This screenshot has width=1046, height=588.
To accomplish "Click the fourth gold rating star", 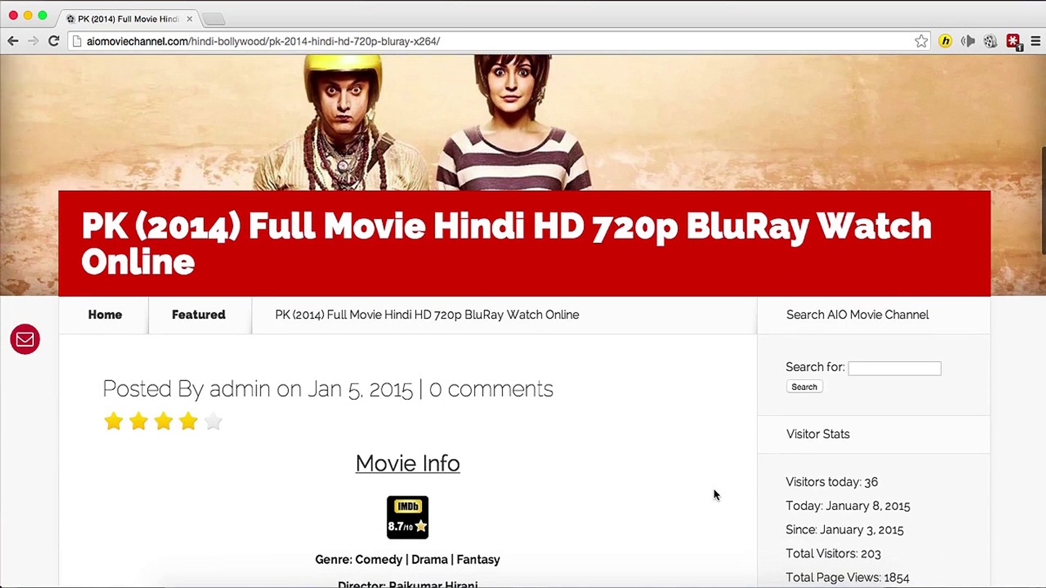I will pos(188,421).
